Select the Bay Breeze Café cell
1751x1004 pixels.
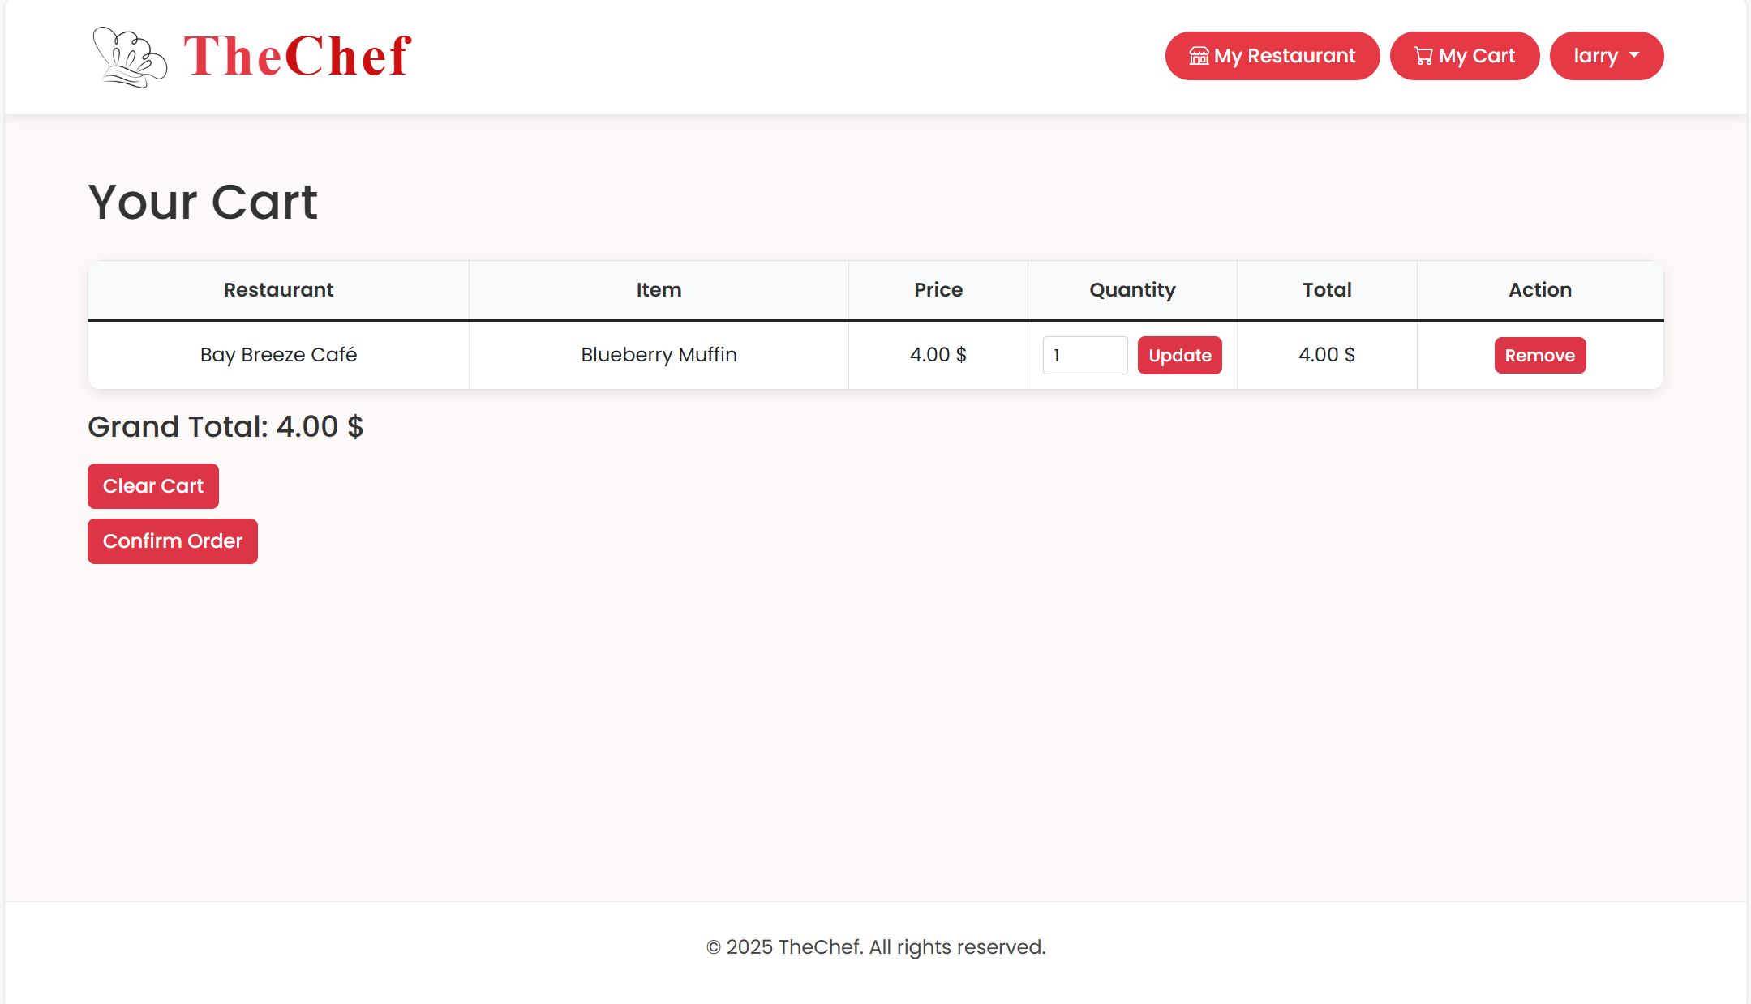click(x=278, y=355)
